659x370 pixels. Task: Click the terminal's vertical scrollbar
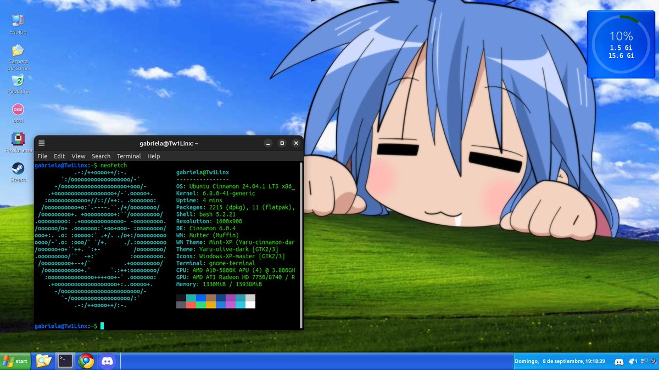coord(301,246)
